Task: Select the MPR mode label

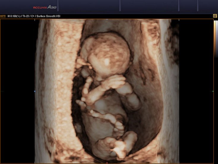Action: [x=3, y=16]
